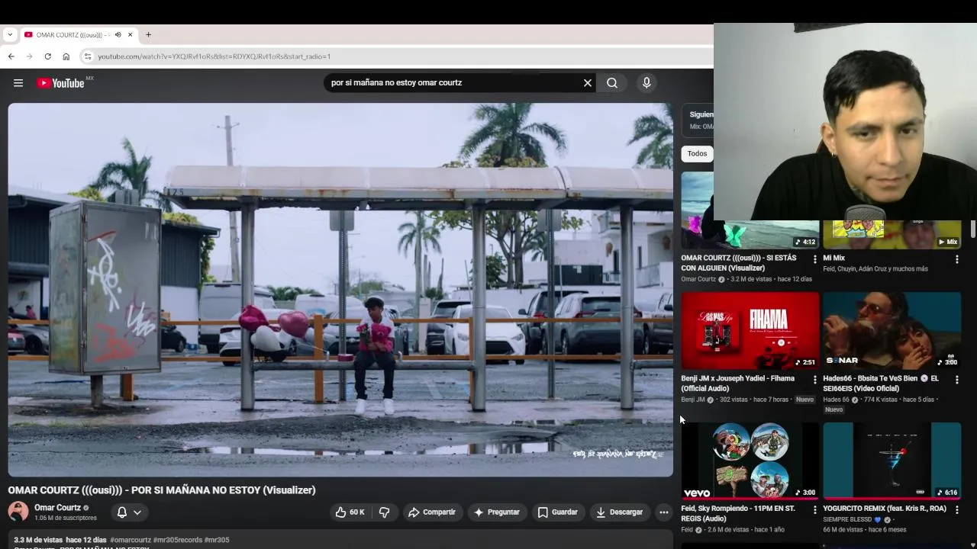Like the video with 60 K thumbs-up

pyautogui.click(x=350, y=512)
